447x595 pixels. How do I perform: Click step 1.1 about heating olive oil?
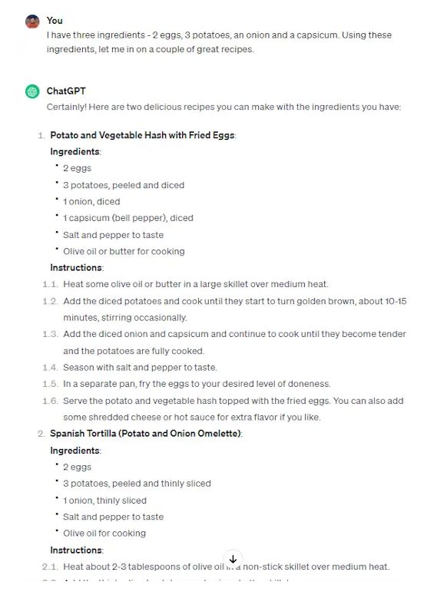point(196,284)
